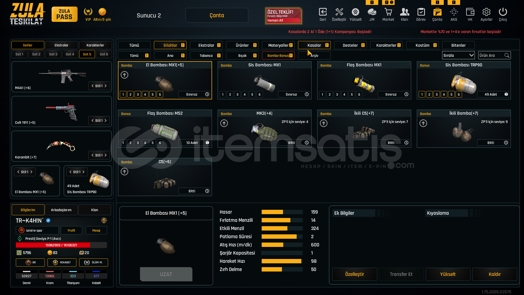Click the prestige XP progress bar
524x295 pixels.
click(x=61, y=245)
